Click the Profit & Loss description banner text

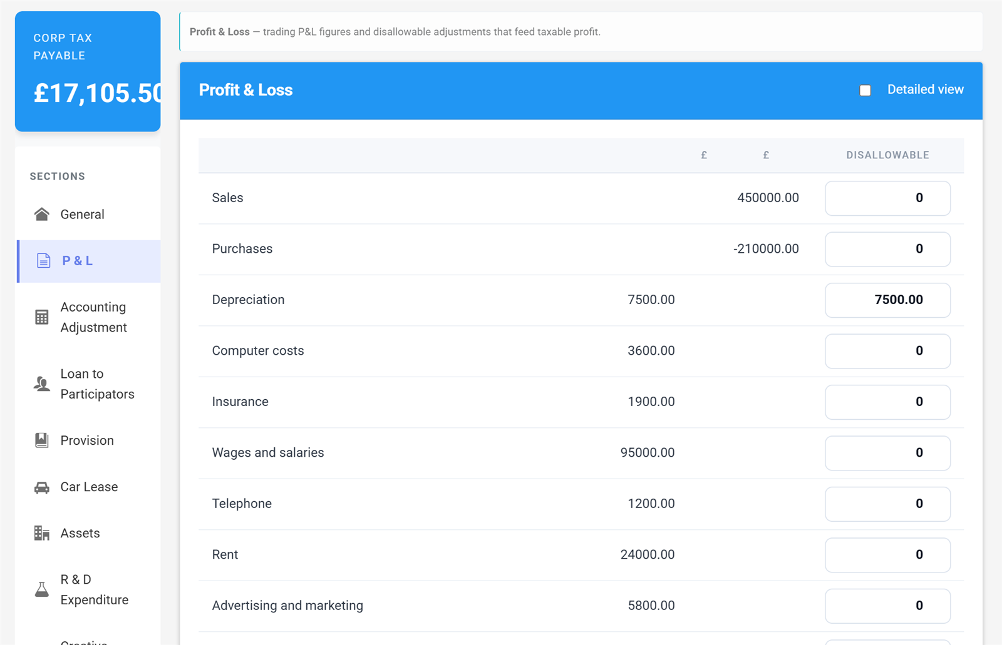395,32
